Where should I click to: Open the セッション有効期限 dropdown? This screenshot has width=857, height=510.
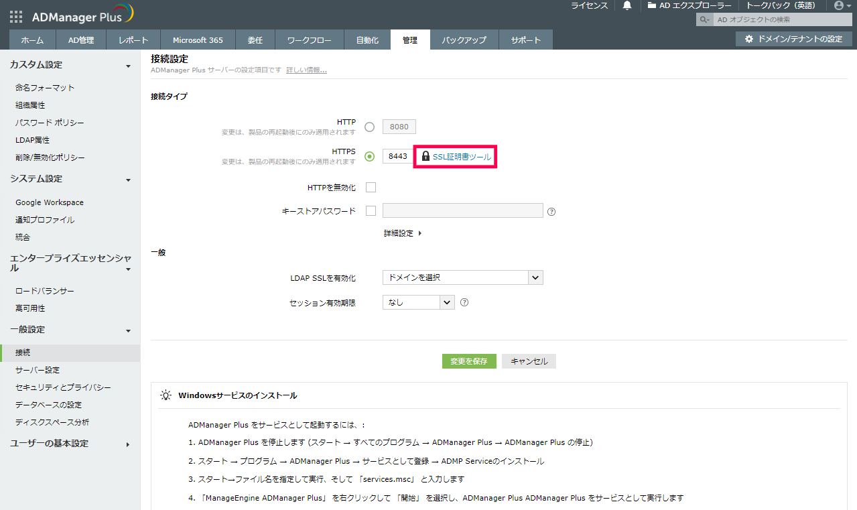[418, 302]
